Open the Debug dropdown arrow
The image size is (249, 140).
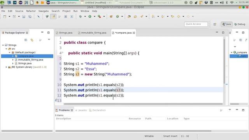(85, 16)
